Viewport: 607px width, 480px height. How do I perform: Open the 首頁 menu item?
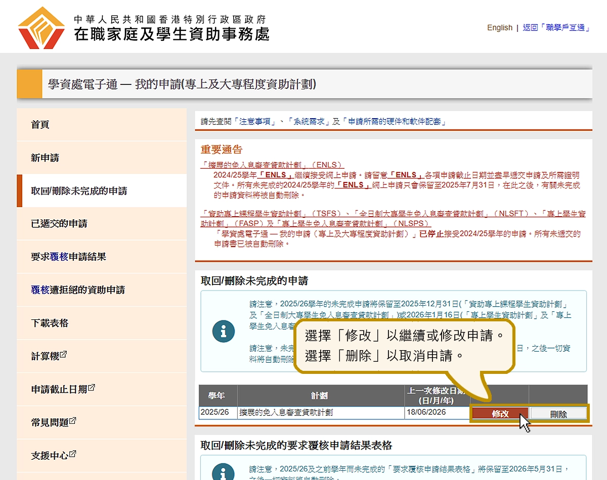40,125
